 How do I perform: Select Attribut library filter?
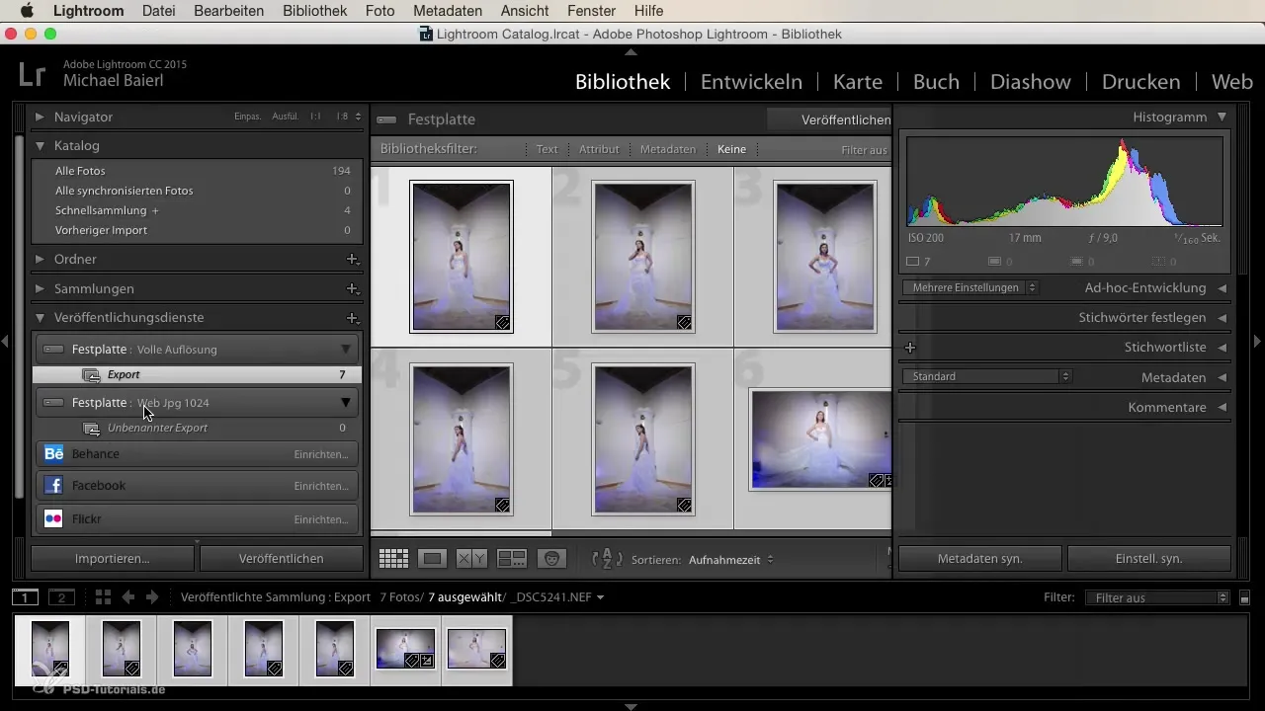click(x=599, y=149)
